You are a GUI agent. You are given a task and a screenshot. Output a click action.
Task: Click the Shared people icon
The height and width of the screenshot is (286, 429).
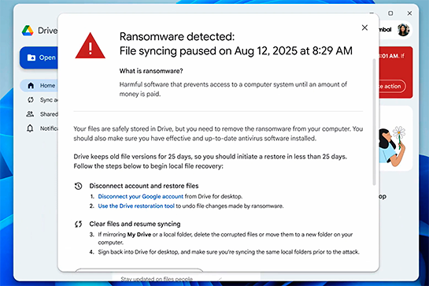click(x=30, y=113)
